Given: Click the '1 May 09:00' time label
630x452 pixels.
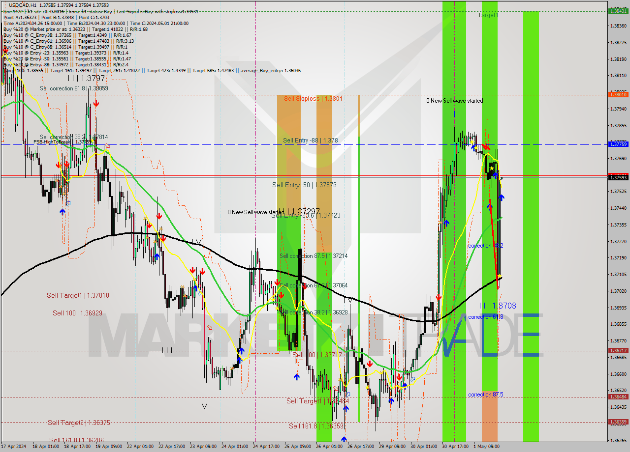Looking at the screenshot, I should [x=486, y=447].
